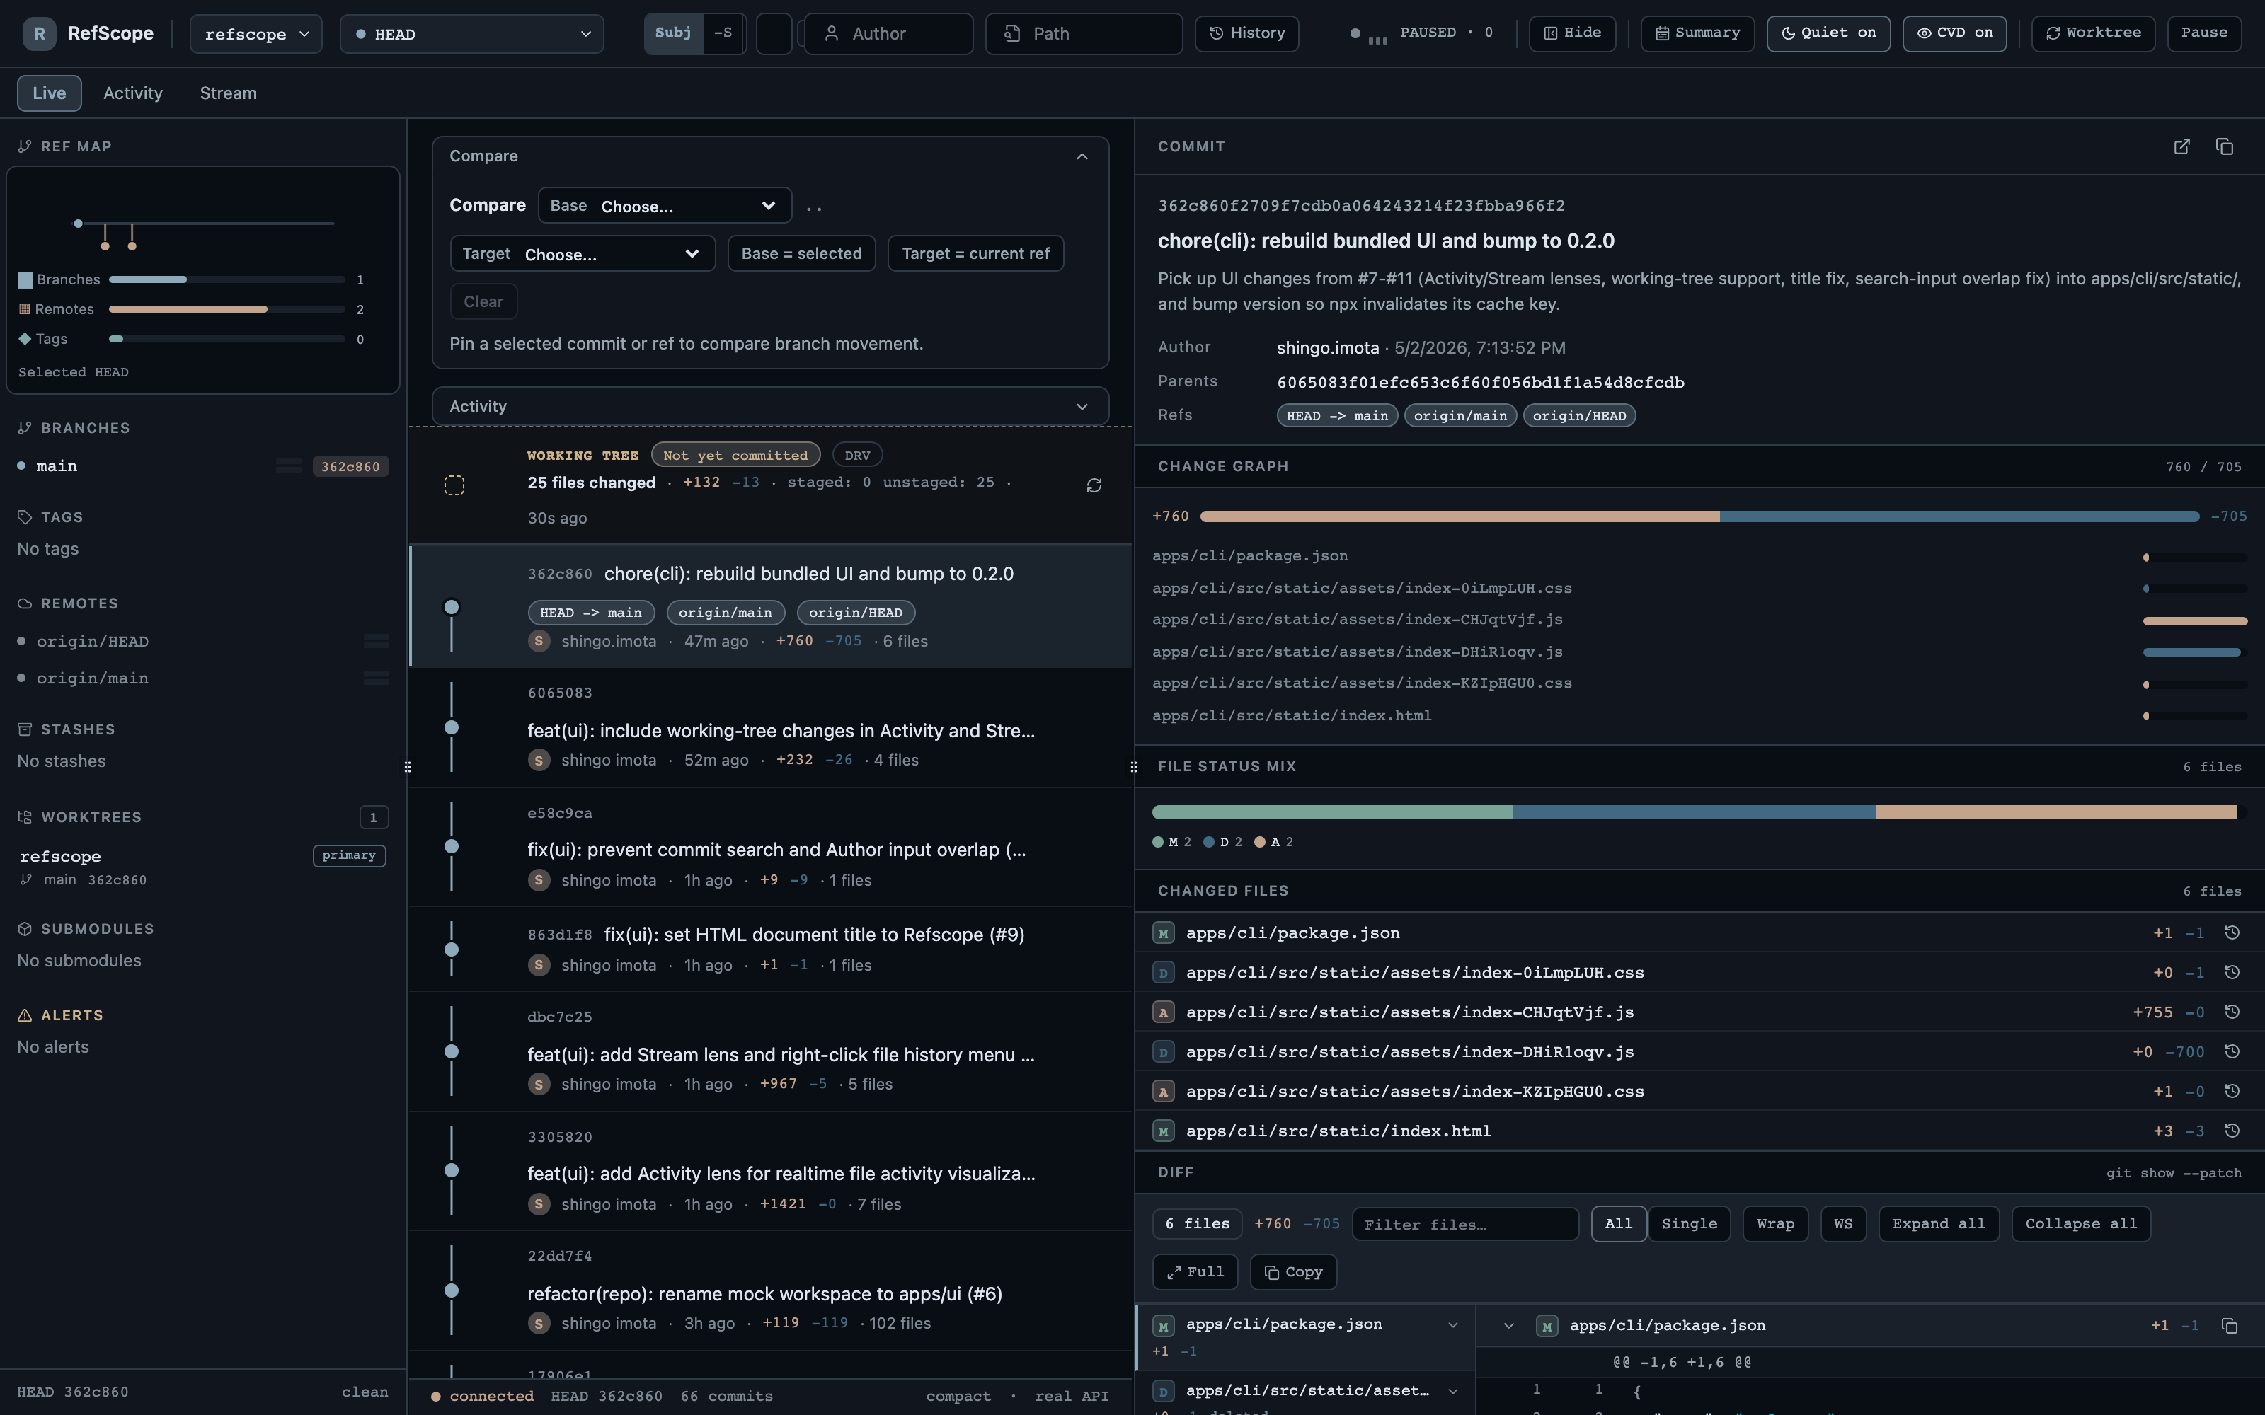Open the Base Choose dropdown

click(665, 206)
